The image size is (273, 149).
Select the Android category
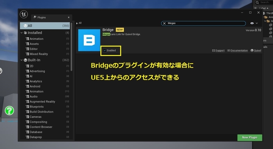[45, 86]
